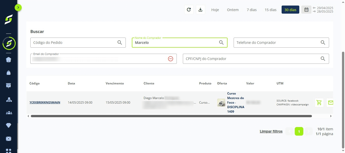Click the Vencimento column header
Screen dimensions: 345x153
coord(115,83)
